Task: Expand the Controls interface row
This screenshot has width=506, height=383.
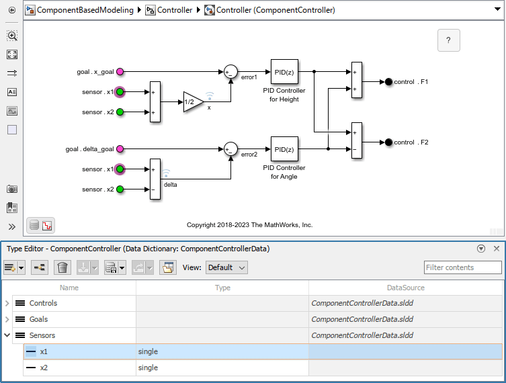Action: (7, 303)
